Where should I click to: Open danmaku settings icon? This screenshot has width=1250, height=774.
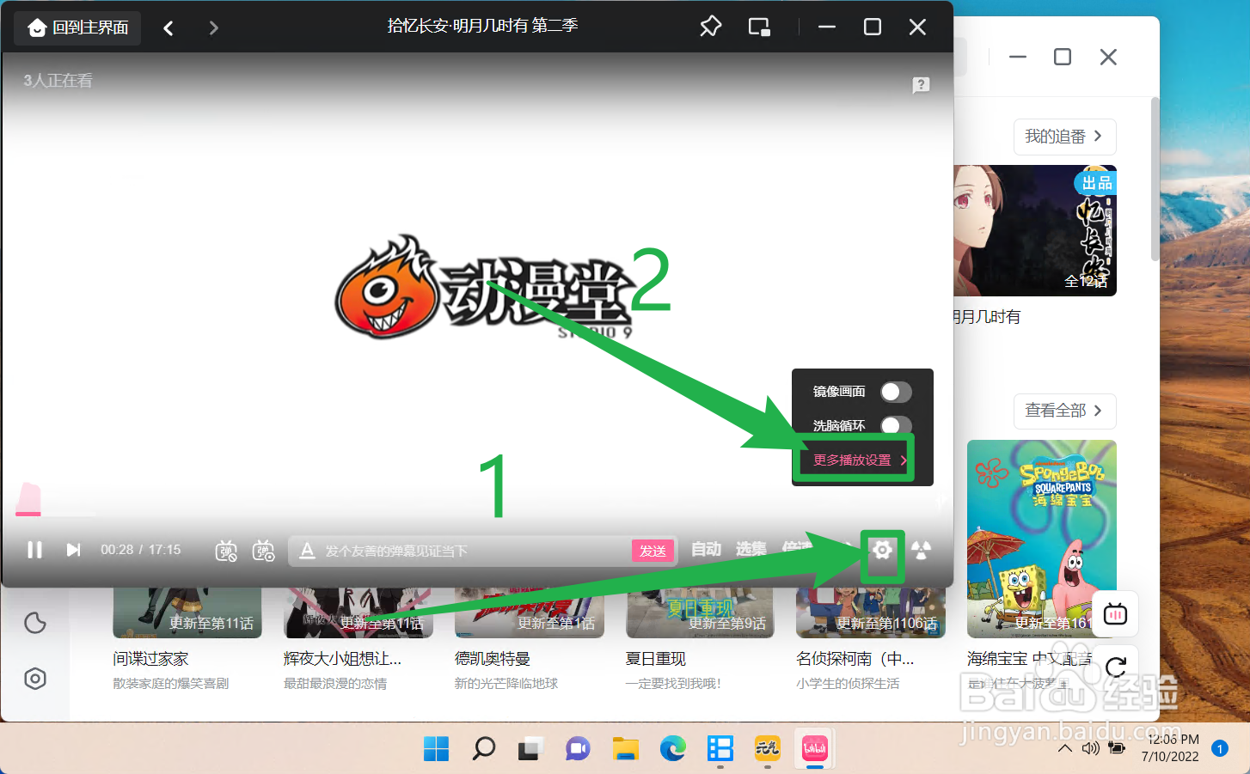(x=264, y=551)
